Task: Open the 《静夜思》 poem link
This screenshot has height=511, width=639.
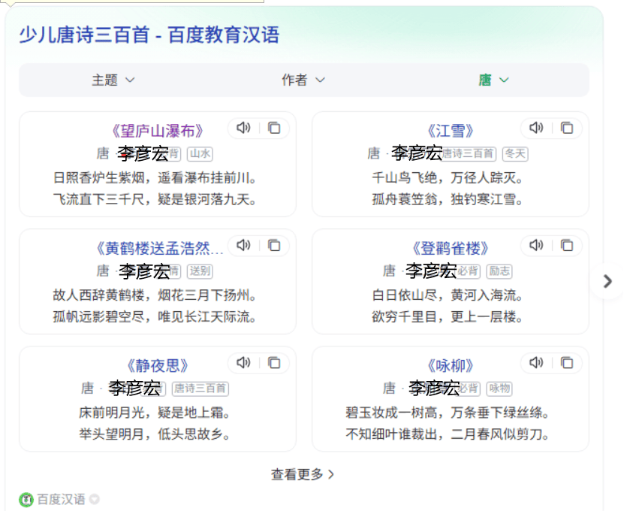Action: click(157, 366)
